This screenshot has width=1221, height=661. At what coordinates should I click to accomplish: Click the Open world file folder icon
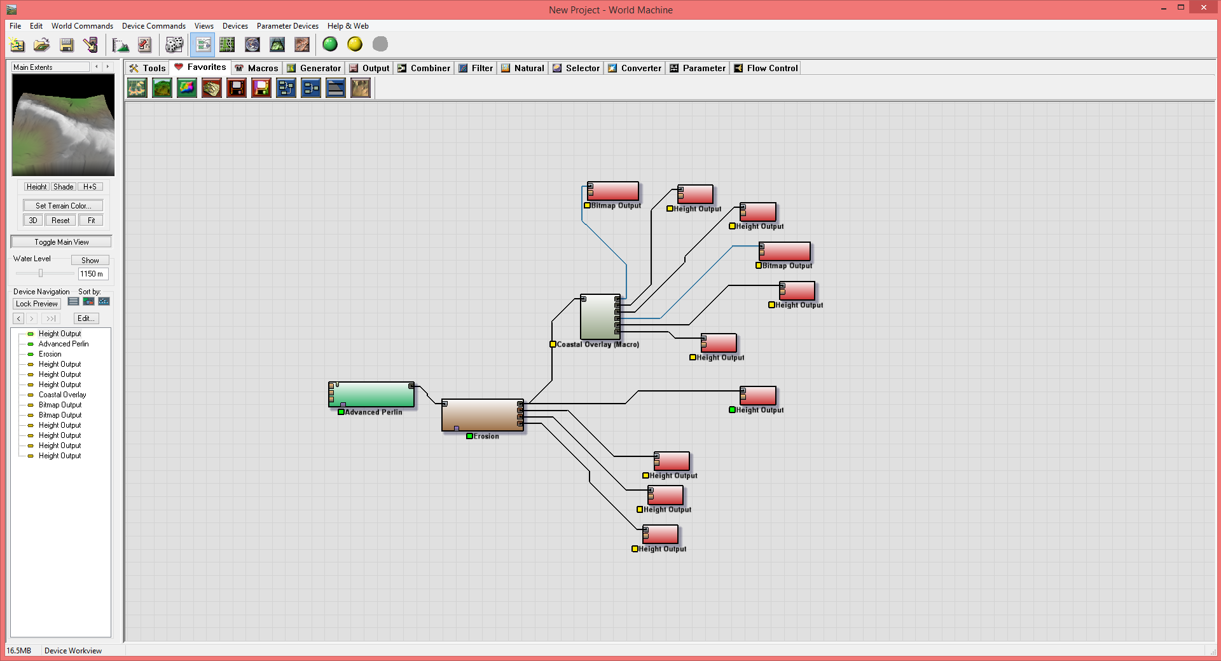(x=42, y=44)
